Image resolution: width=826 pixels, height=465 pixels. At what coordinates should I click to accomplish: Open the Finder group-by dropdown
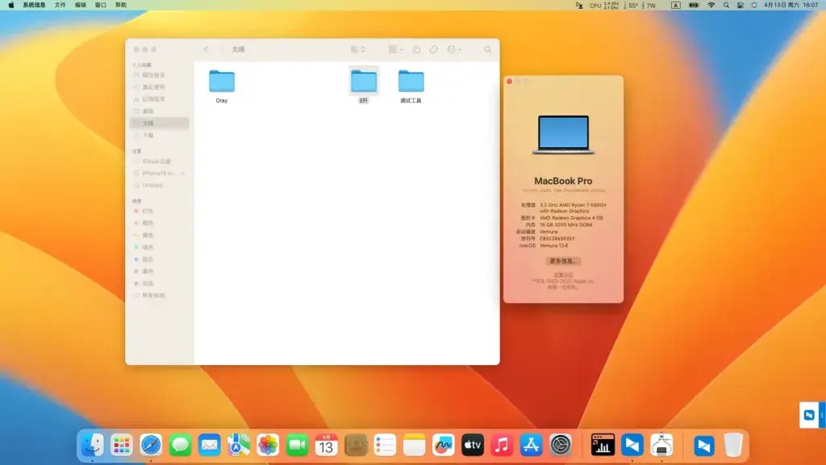coord(395,49)
